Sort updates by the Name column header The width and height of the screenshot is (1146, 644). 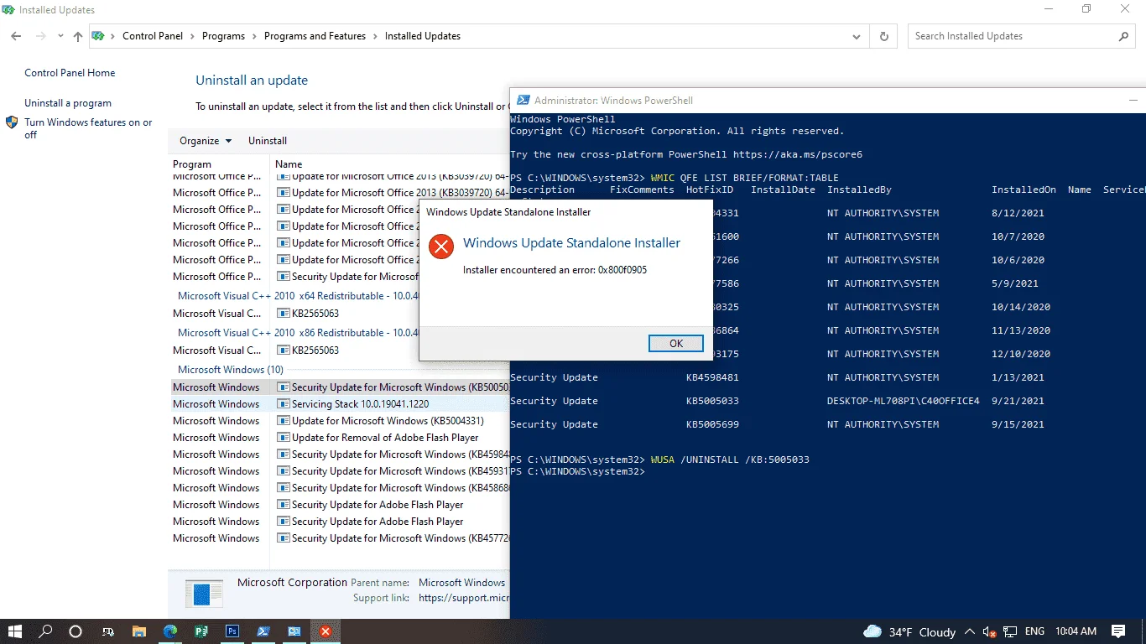pyautogui.click(x=289, y=164)
